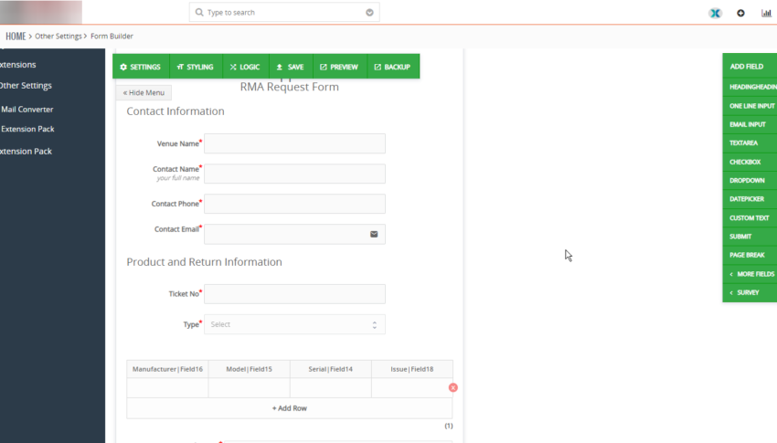Add an Email Input field
The image size is (777, 443).
(750, 125)
